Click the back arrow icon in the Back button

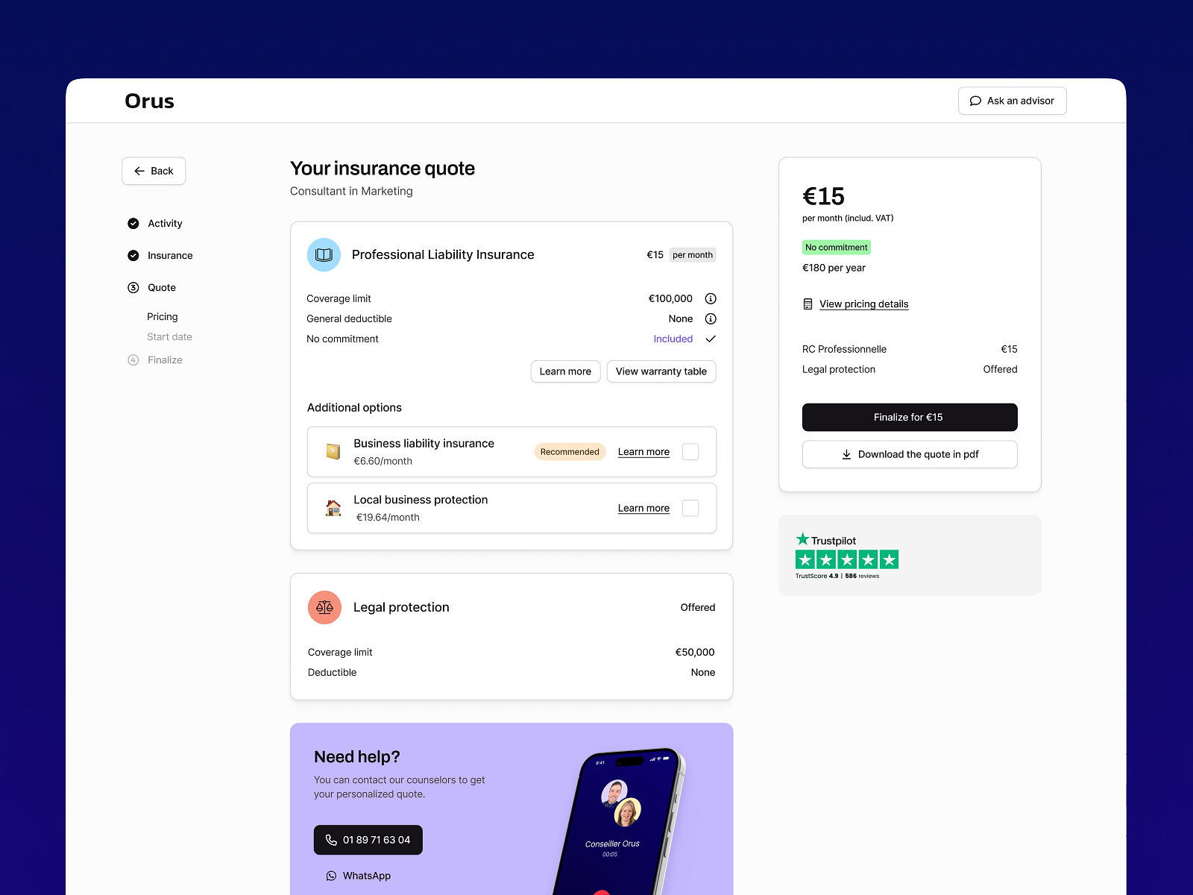[140, 171]
